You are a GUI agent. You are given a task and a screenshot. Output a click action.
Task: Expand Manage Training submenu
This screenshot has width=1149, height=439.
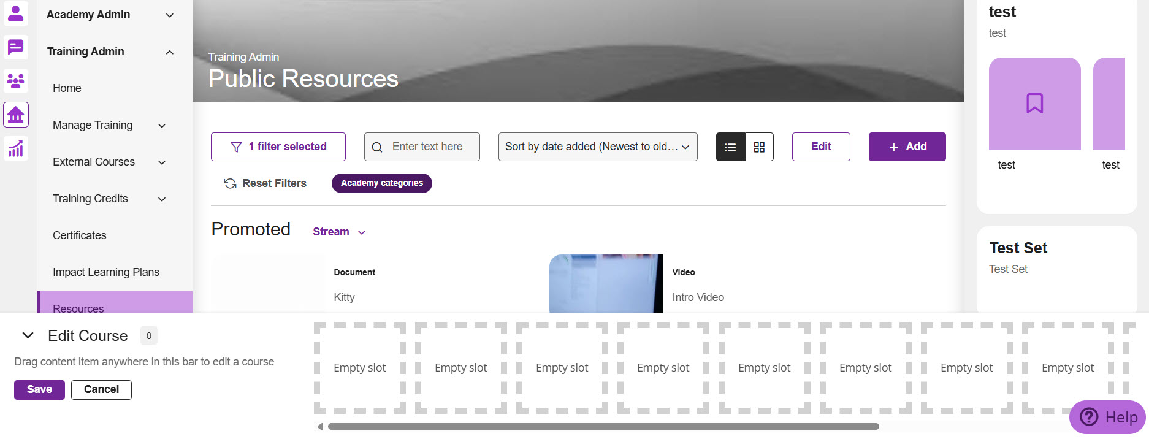click(x=162, y=126)
